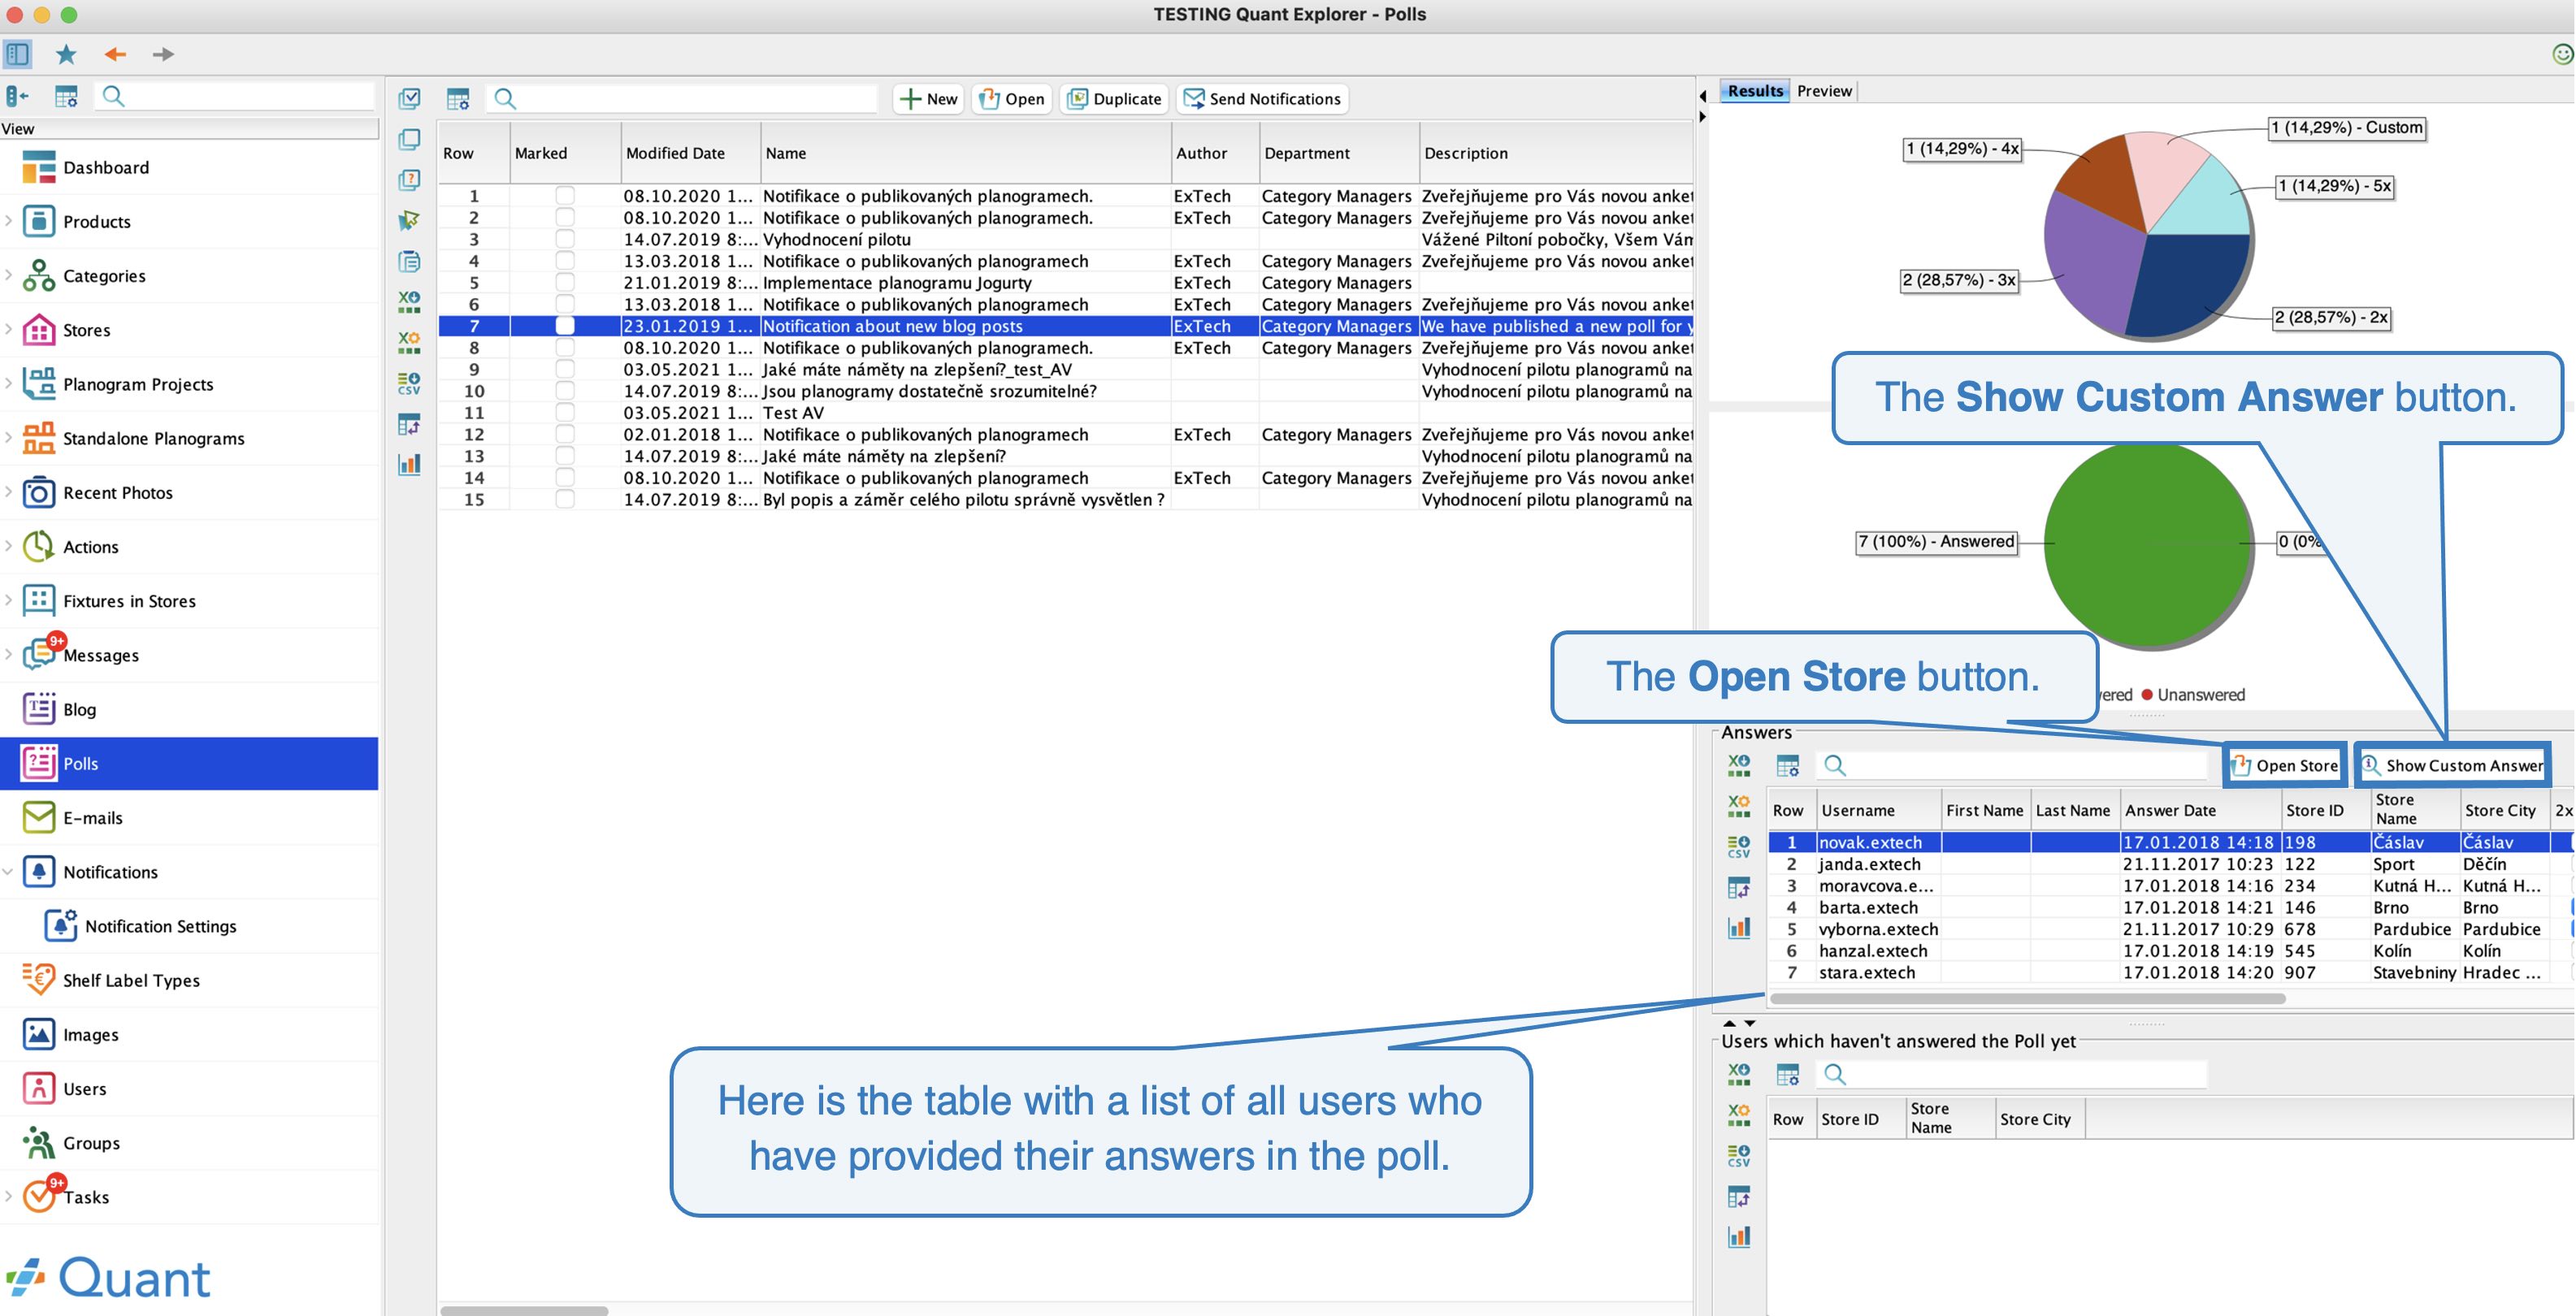Open the bar chart icon in polls toolbar
Screen dimensions: 2576x1316
click(409, 464)
